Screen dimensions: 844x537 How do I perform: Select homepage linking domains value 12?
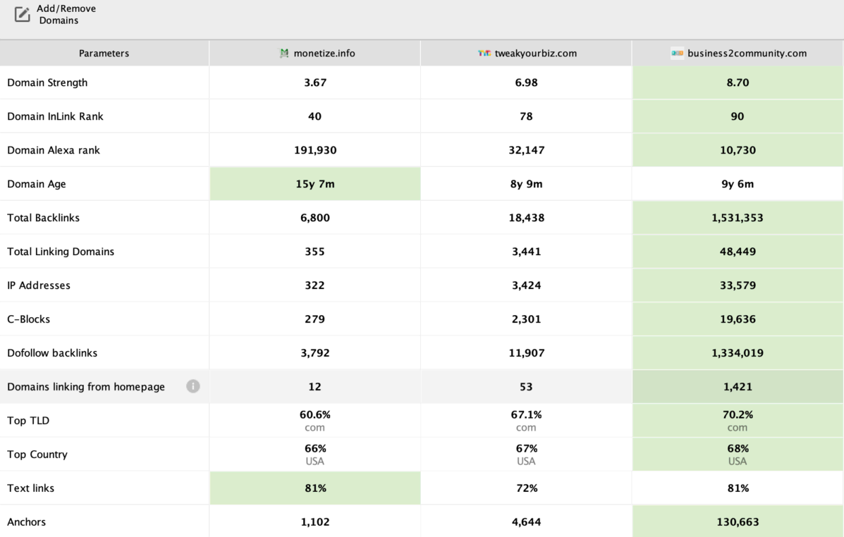tap(315, 387)
